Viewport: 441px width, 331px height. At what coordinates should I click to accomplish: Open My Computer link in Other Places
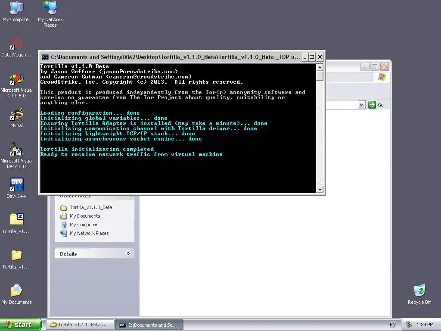[84, 225]
